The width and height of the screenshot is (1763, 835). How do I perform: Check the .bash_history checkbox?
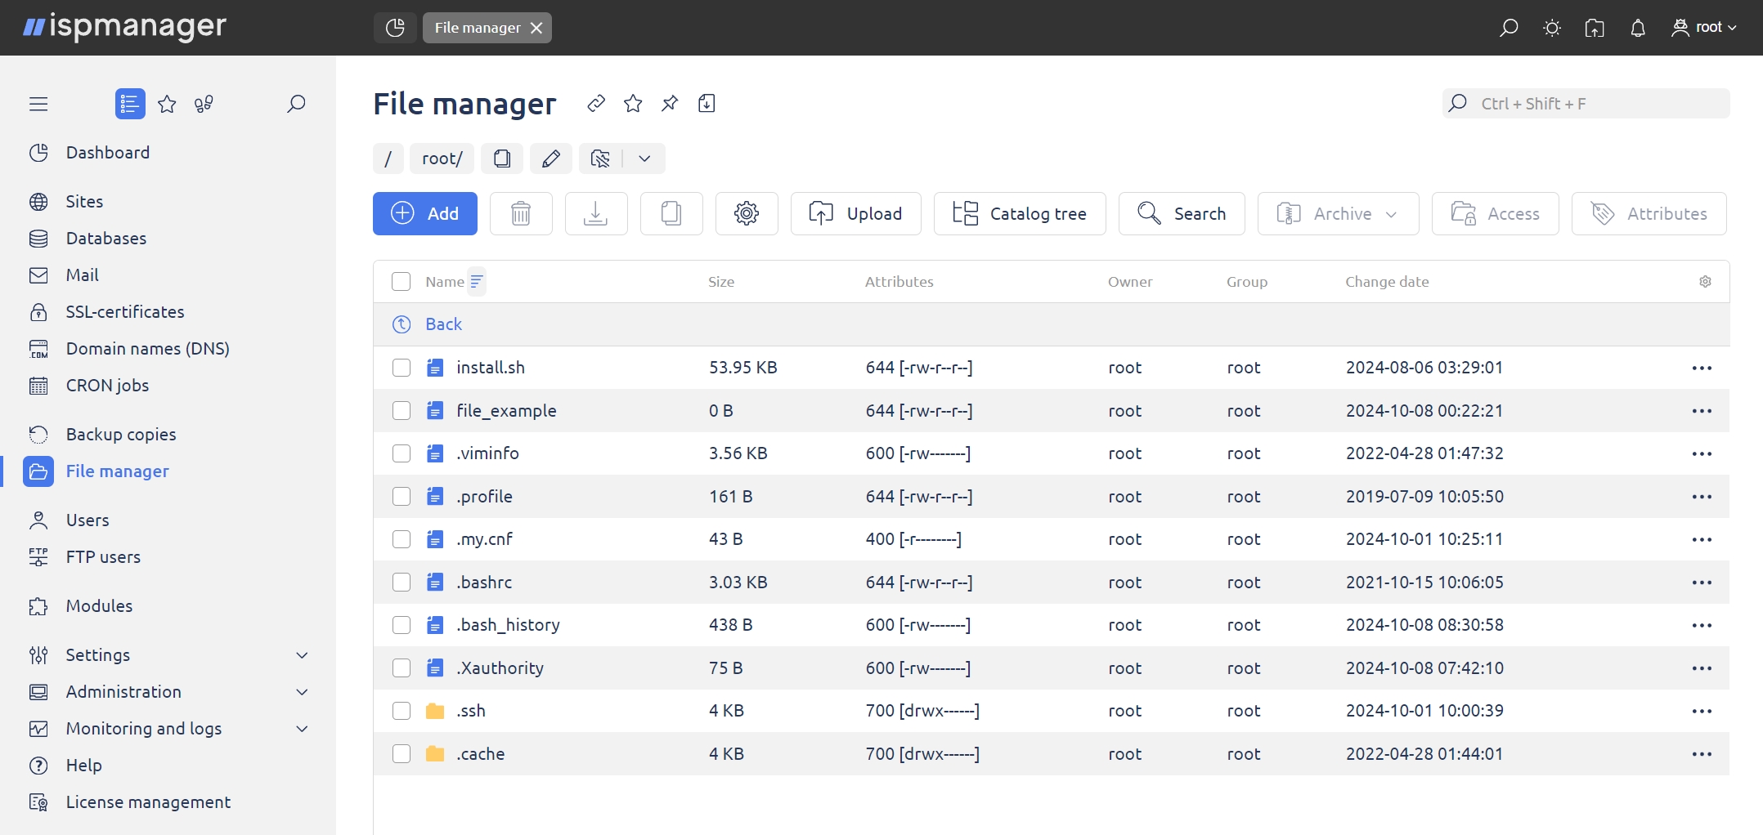tap(401, 625)
